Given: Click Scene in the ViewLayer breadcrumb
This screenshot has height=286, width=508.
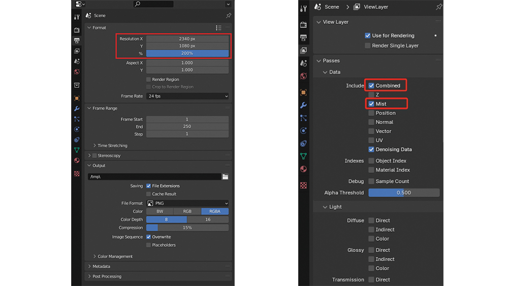Looking at the screenshot, I should (x=331, y=7).
